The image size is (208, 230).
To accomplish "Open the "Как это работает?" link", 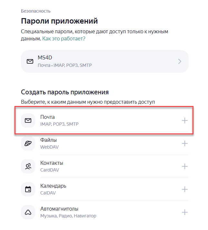I will coord(64,39).
